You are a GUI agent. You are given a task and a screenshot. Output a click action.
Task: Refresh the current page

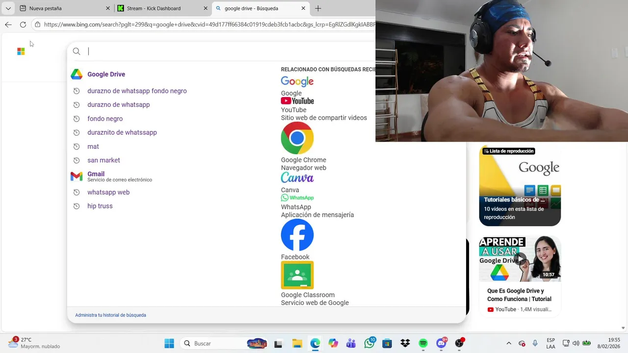[x=23, y=25]
